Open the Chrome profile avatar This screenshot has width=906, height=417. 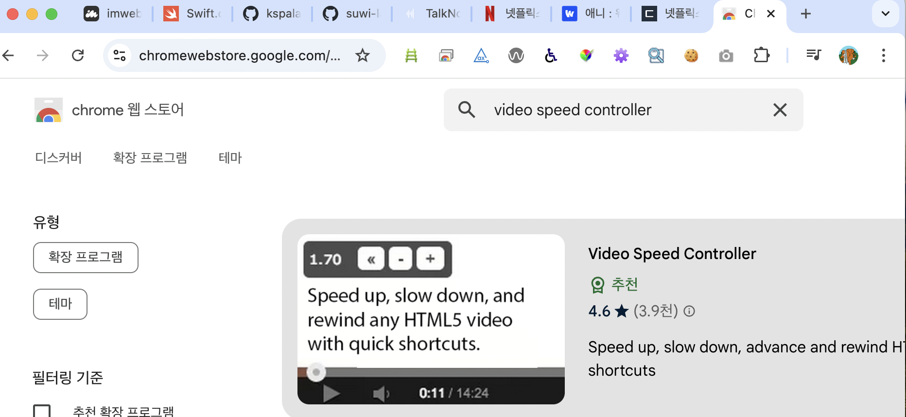tap(849, 55)
